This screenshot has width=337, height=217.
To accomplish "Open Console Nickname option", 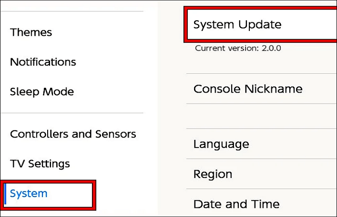I will coord(247,89).
